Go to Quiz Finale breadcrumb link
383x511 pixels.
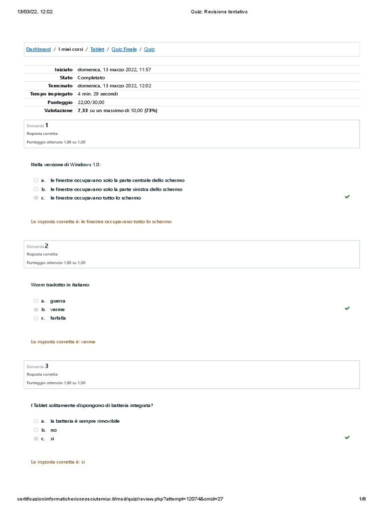(x=124, y=49)
